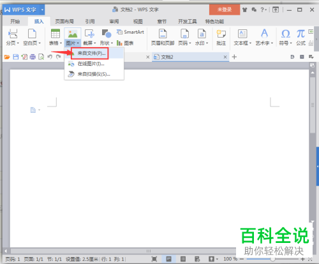Switch to the 引用 ribbon tab
The image size is (319, 264).
pos(90,22)
